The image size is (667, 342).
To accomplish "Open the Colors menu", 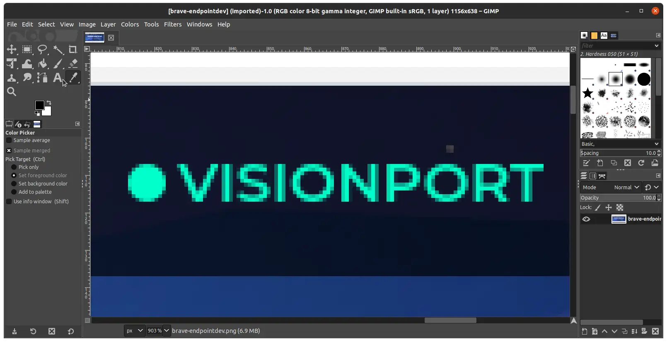I will pos(130,24).
